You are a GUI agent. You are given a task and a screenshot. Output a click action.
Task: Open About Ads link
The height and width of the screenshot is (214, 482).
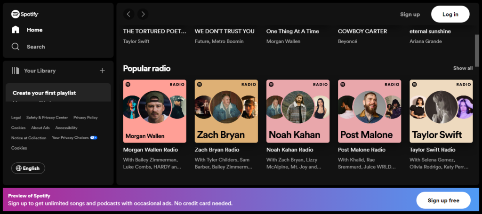(x=40, y=128)
